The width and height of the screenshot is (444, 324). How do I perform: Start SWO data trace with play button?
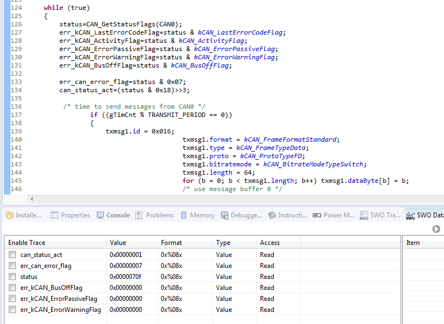pyautogui.click(x=436, y=229)
